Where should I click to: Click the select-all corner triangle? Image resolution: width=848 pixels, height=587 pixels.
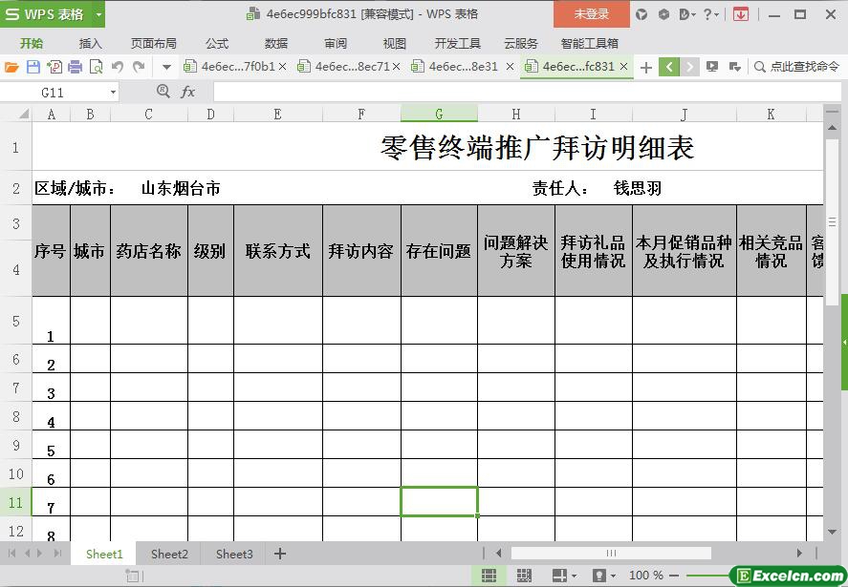point(24,114)
